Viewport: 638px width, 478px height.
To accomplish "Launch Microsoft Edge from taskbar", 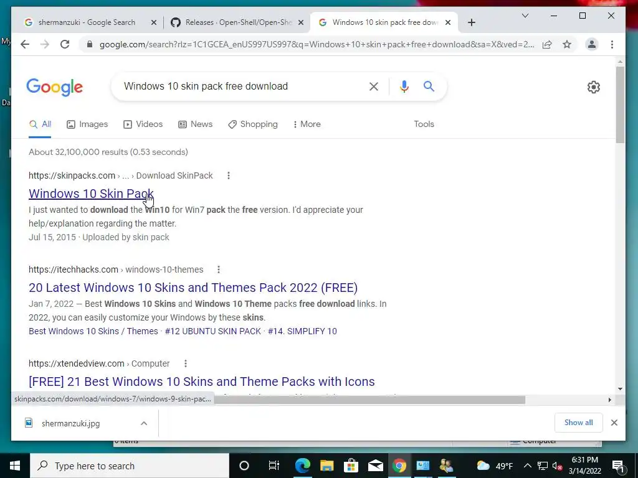I will [x=302, y=466].
